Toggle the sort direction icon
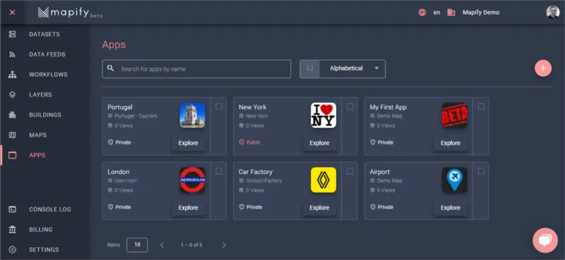 [x=310, y=68]
